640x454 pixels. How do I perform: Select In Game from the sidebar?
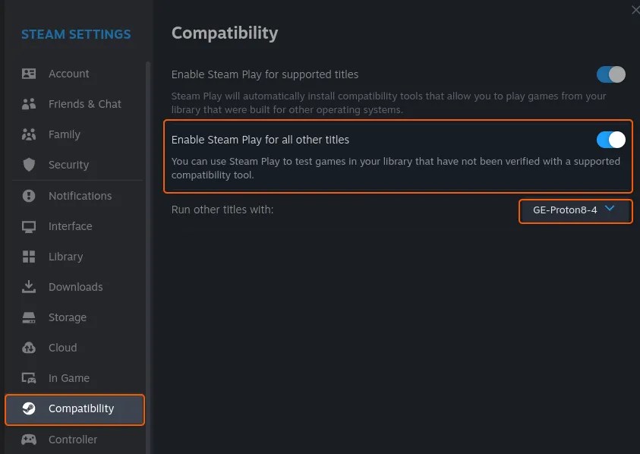tap(28, 378)
